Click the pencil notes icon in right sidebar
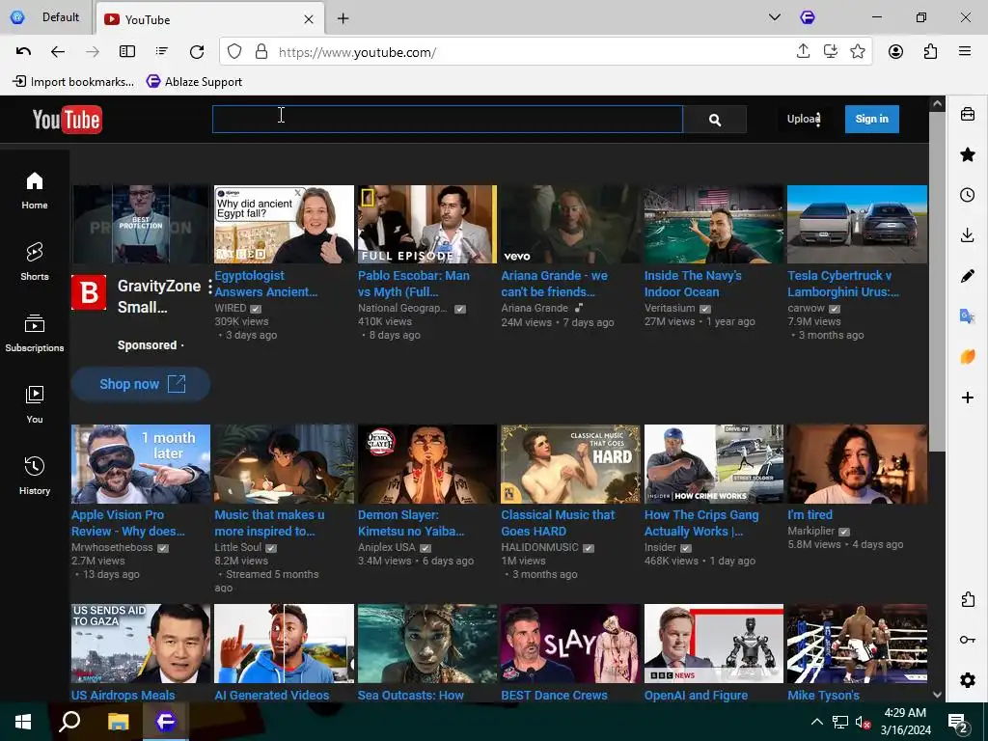Screen dimensions: 988x741 tap(967, 275)
